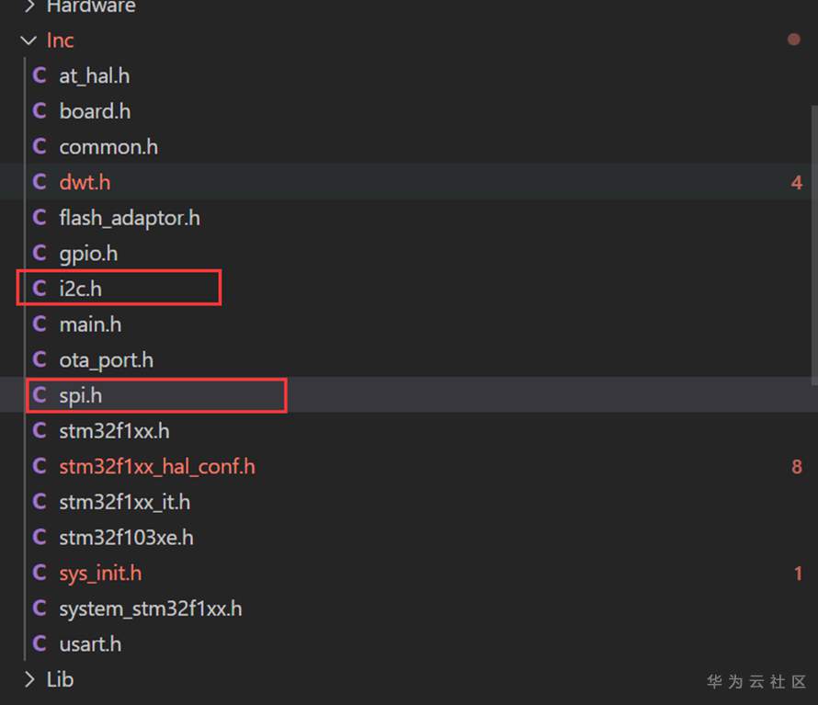Screen dimensions: 818x705
Task: Click the C icon beside gpio.h
Action: click(40, 254)
